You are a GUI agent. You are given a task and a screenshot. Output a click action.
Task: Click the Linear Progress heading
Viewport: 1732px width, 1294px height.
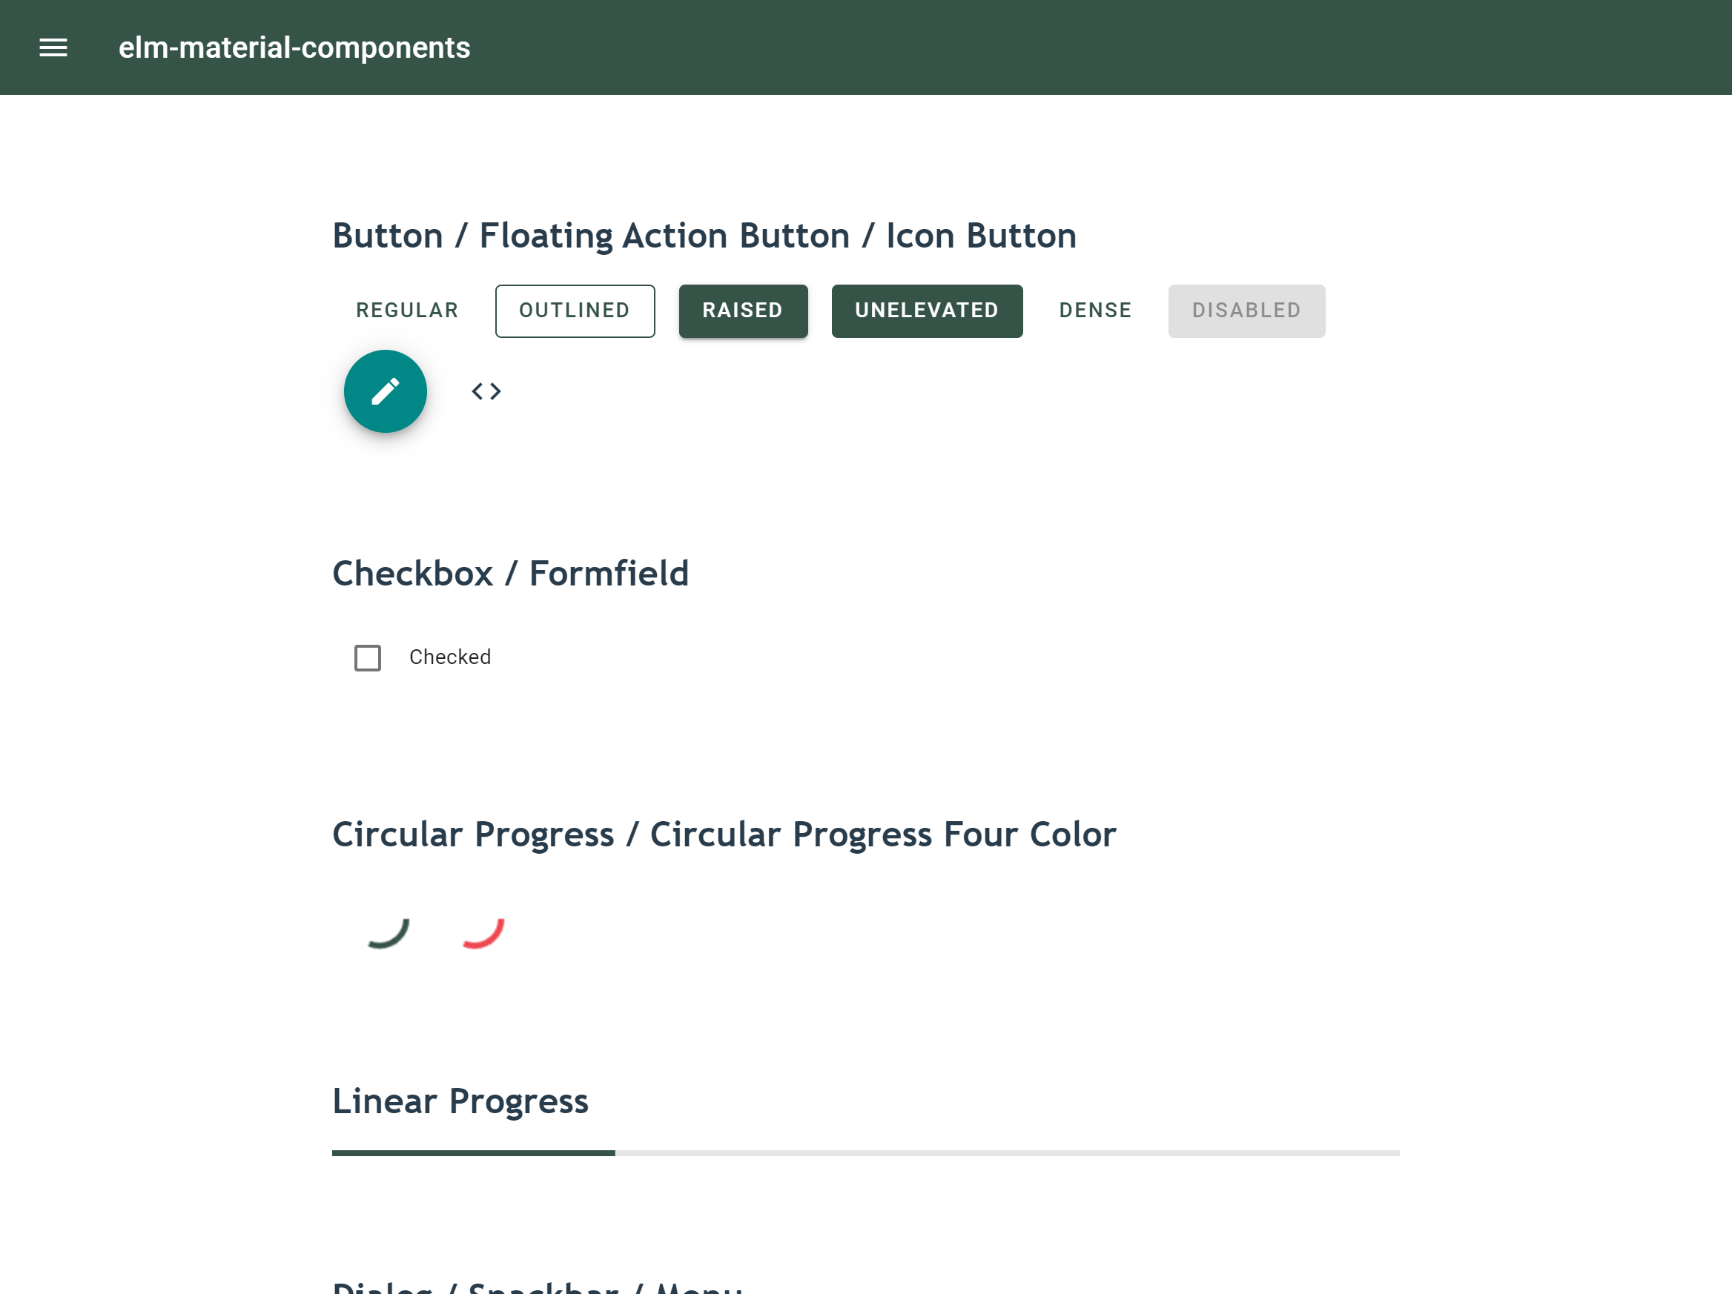pyautogui.click(x=460, y=1101)
